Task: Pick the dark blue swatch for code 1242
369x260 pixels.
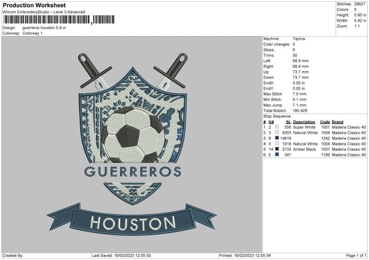Action: [277, 138]
